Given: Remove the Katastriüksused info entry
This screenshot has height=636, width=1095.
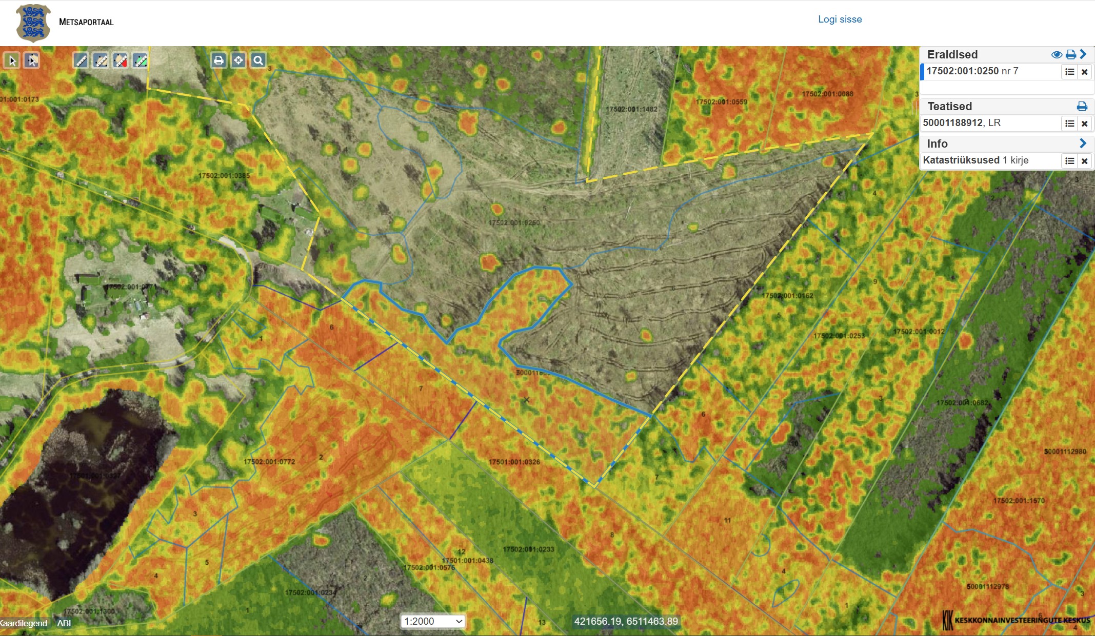Looking at the screenshot, I should [x=1084, y=161].
